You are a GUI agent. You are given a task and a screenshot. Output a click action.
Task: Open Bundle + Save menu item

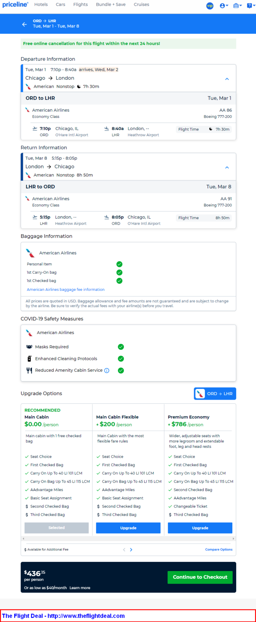click(x=111, y=5)
